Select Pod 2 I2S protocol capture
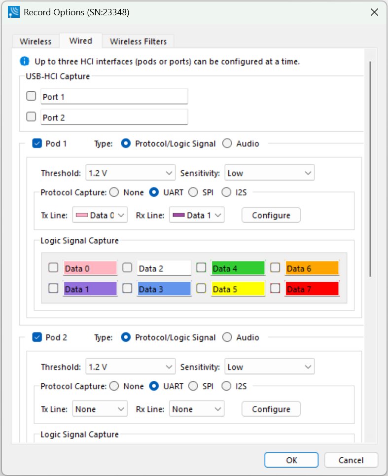 (x=226, y=386)
